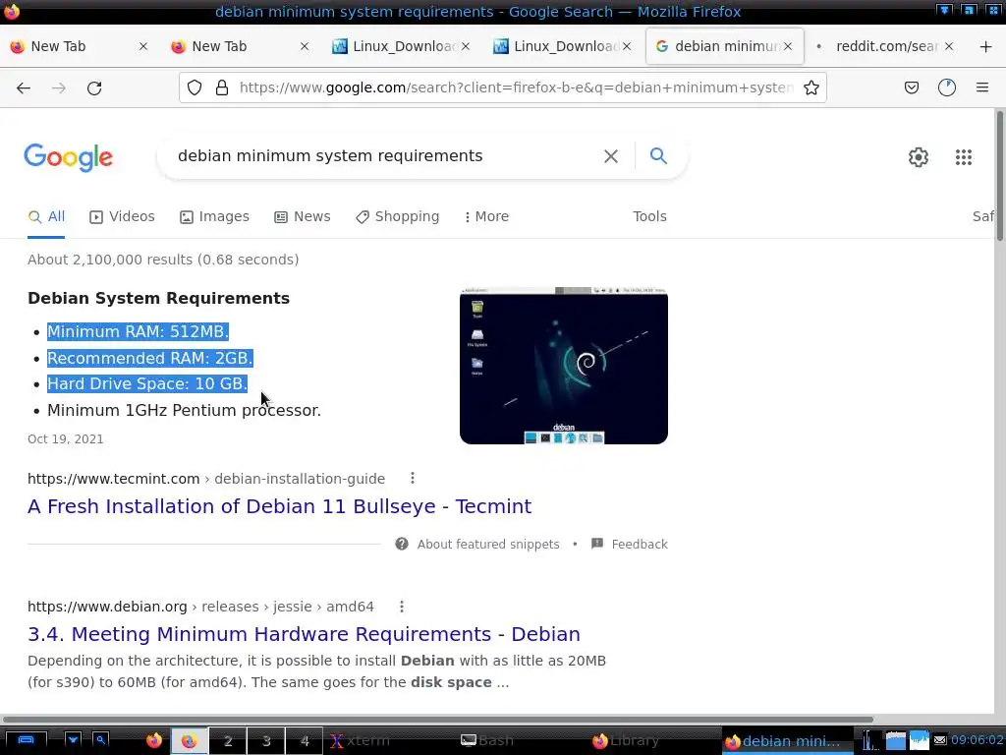Close the reddit.com tab
1006x755 pixels.
(x=949, y=46)
